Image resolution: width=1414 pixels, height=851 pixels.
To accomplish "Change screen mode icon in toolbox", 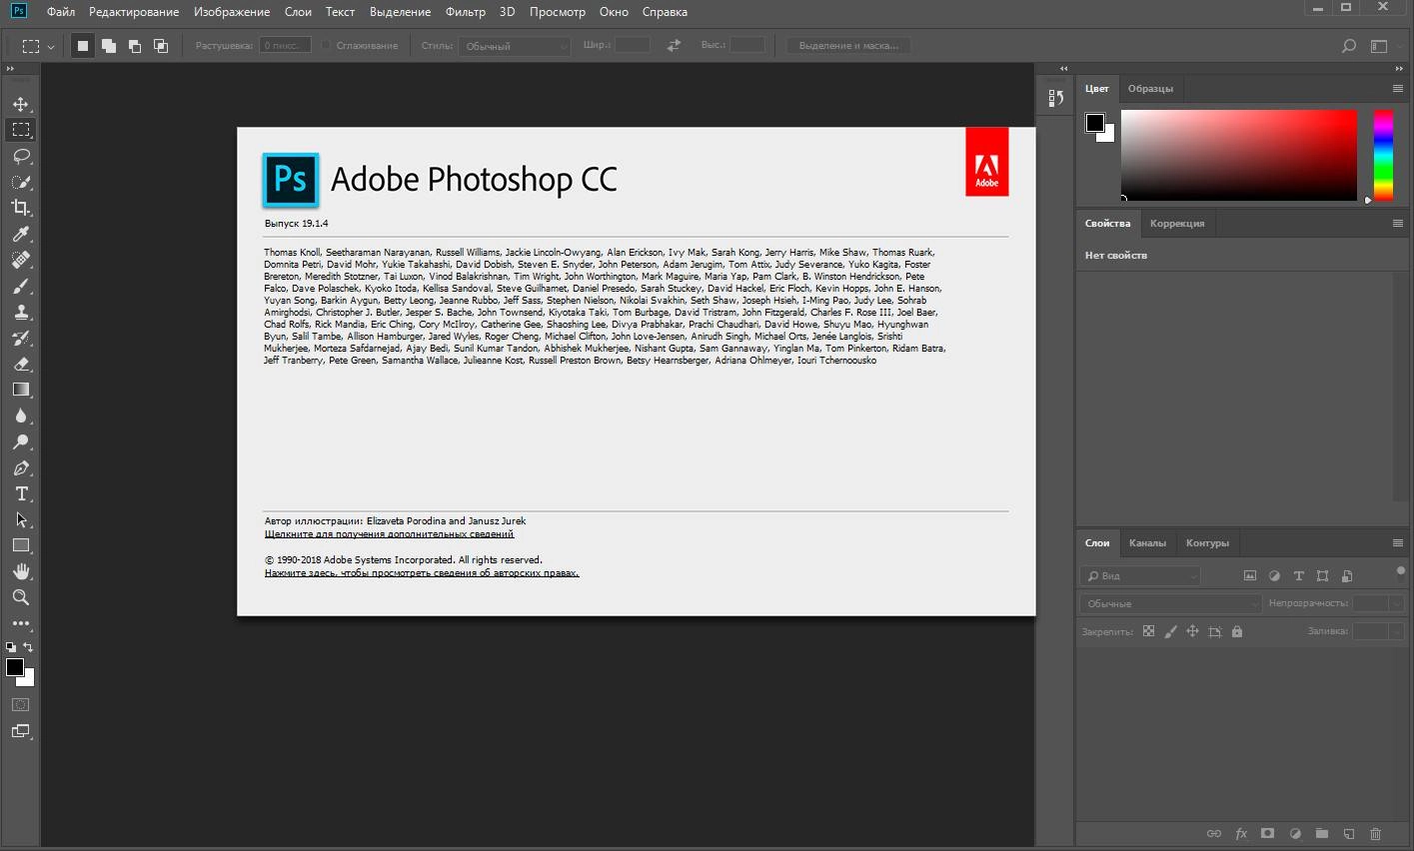I will click(20, 731).
